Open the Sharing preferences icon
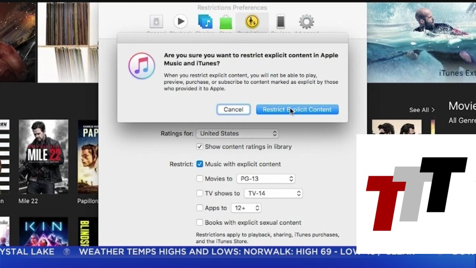476x268 pixels. [x=205, y=21]
